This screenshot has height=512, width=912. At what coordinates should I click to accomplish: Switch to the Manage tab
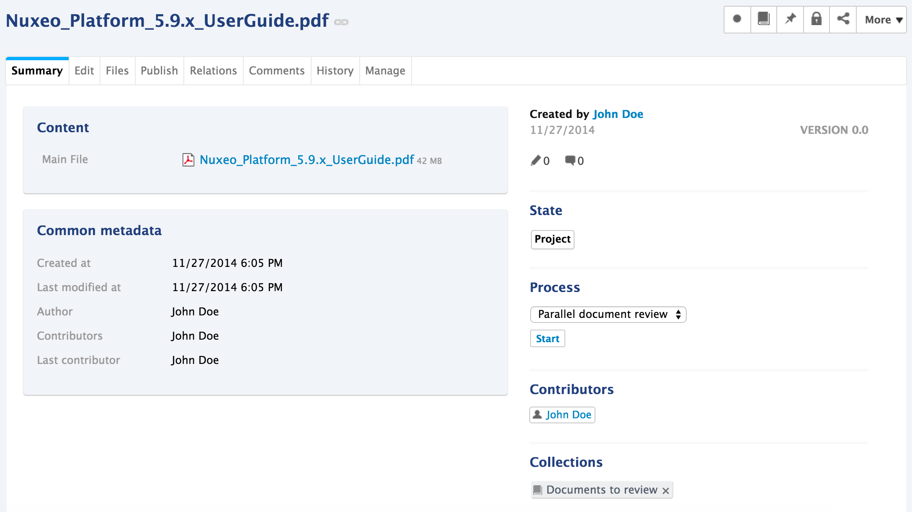[385, 71]
